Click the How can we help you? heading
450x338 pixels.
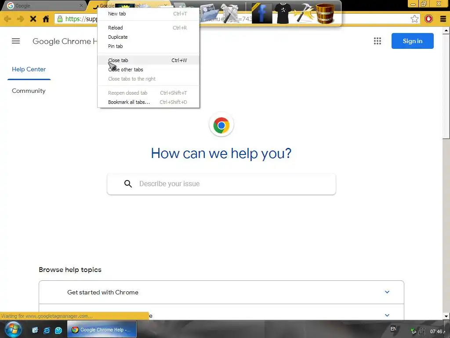221,153
